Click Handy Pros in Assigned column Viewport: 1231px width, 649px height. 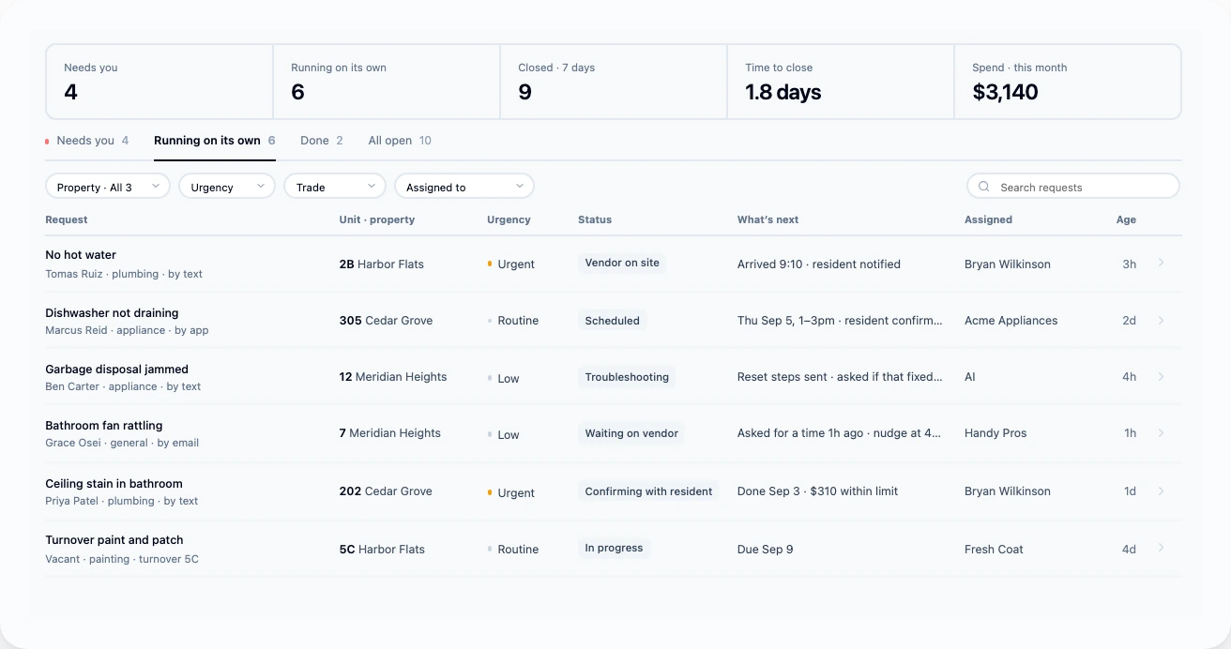(x=995, y=433)
